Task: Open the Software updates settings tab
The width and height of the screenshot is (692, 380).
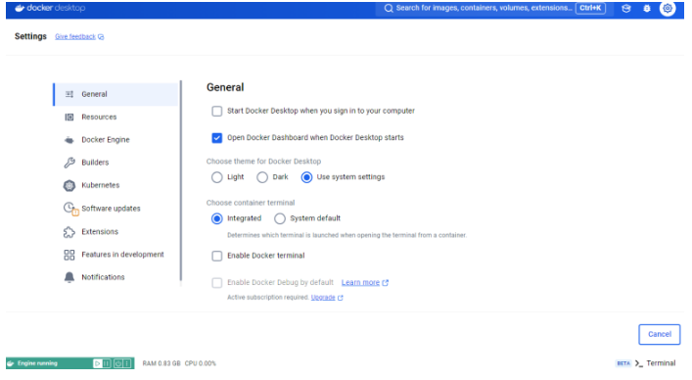Action: 115,209
